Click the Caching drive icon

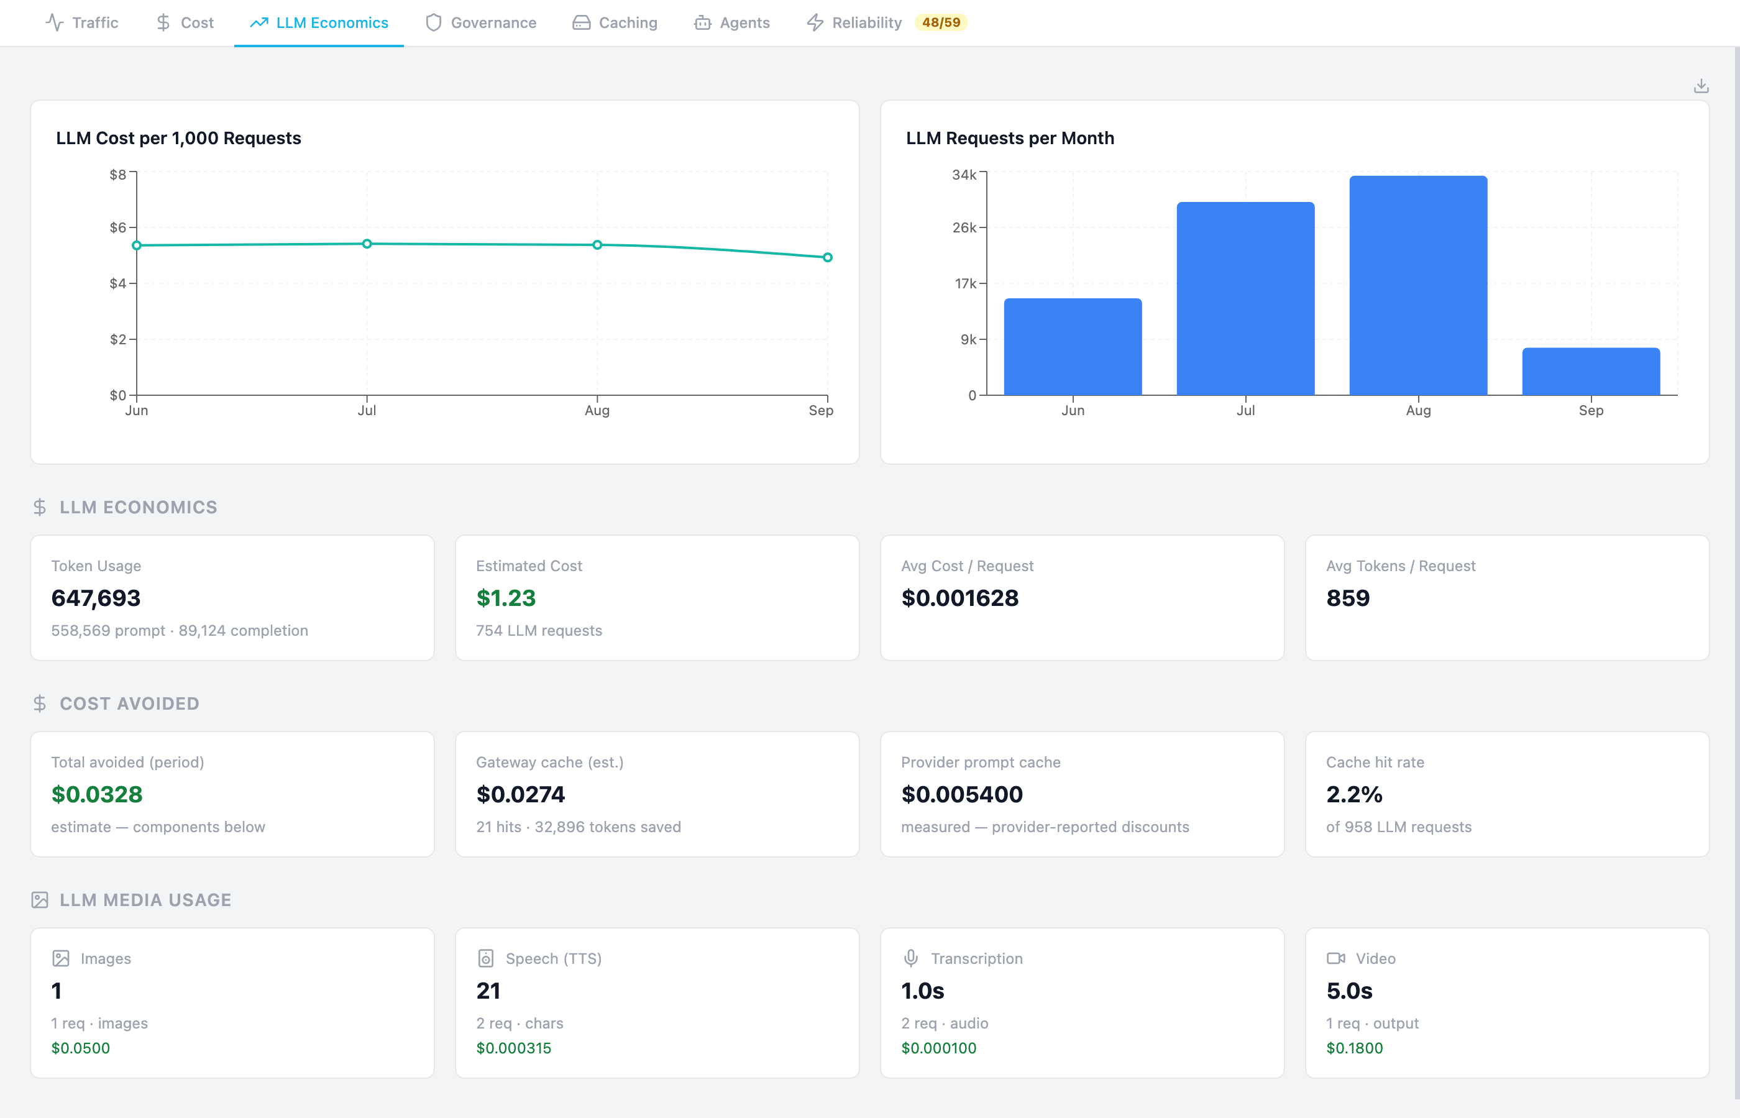pos(582,22)
